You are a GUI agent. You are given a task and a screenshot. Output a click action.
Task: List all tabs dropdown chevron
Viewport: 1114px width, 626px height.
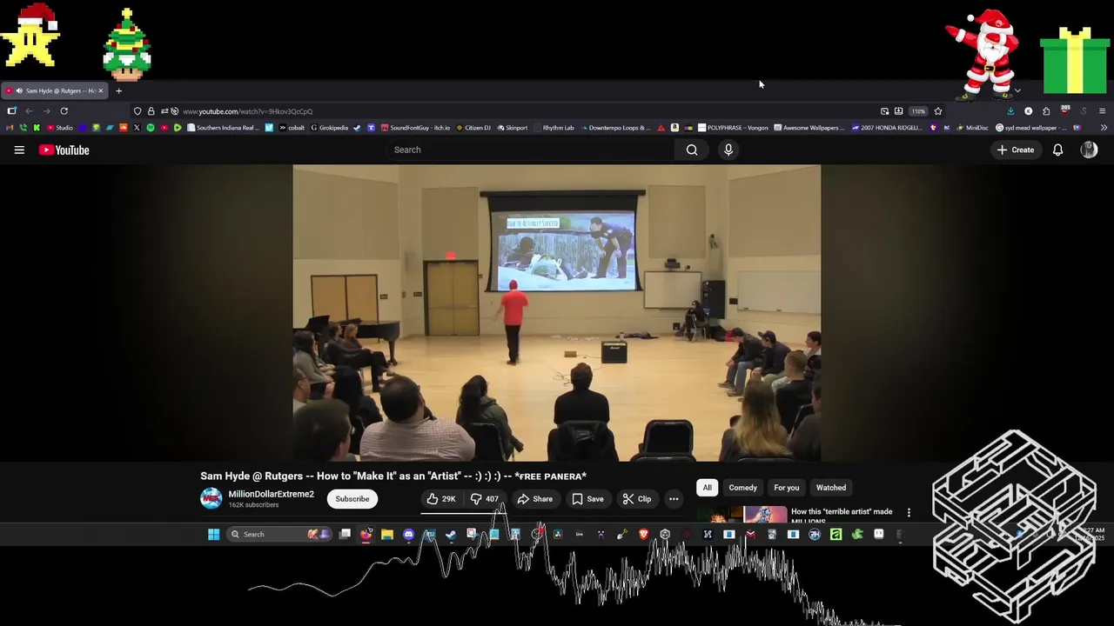(1017, 90)
